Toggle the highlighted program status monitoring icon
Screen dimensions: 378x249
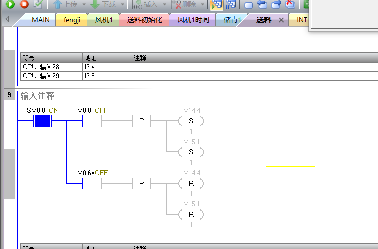point(216,5)
